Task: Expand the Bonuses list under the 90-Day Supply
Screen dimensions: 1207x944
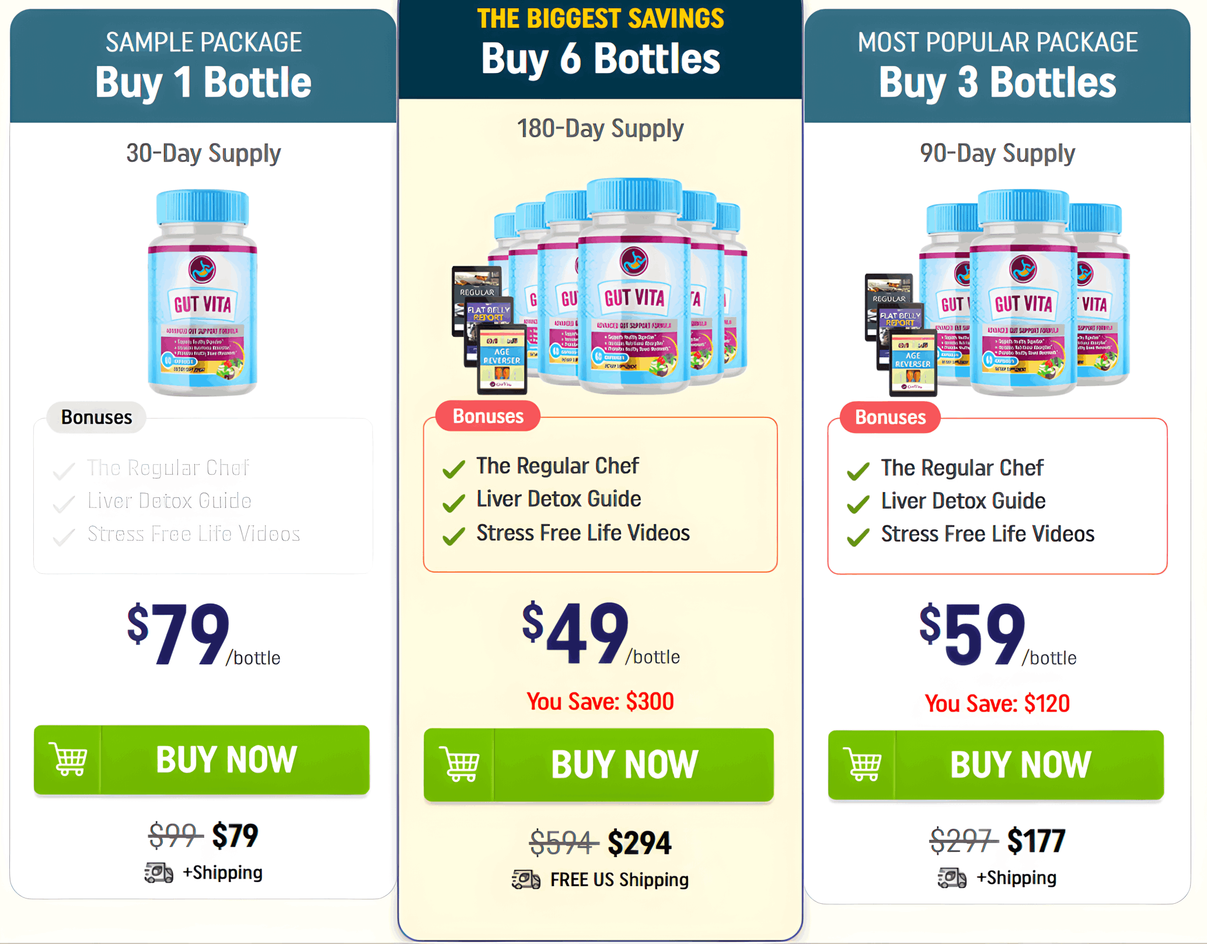Action: 889,417
